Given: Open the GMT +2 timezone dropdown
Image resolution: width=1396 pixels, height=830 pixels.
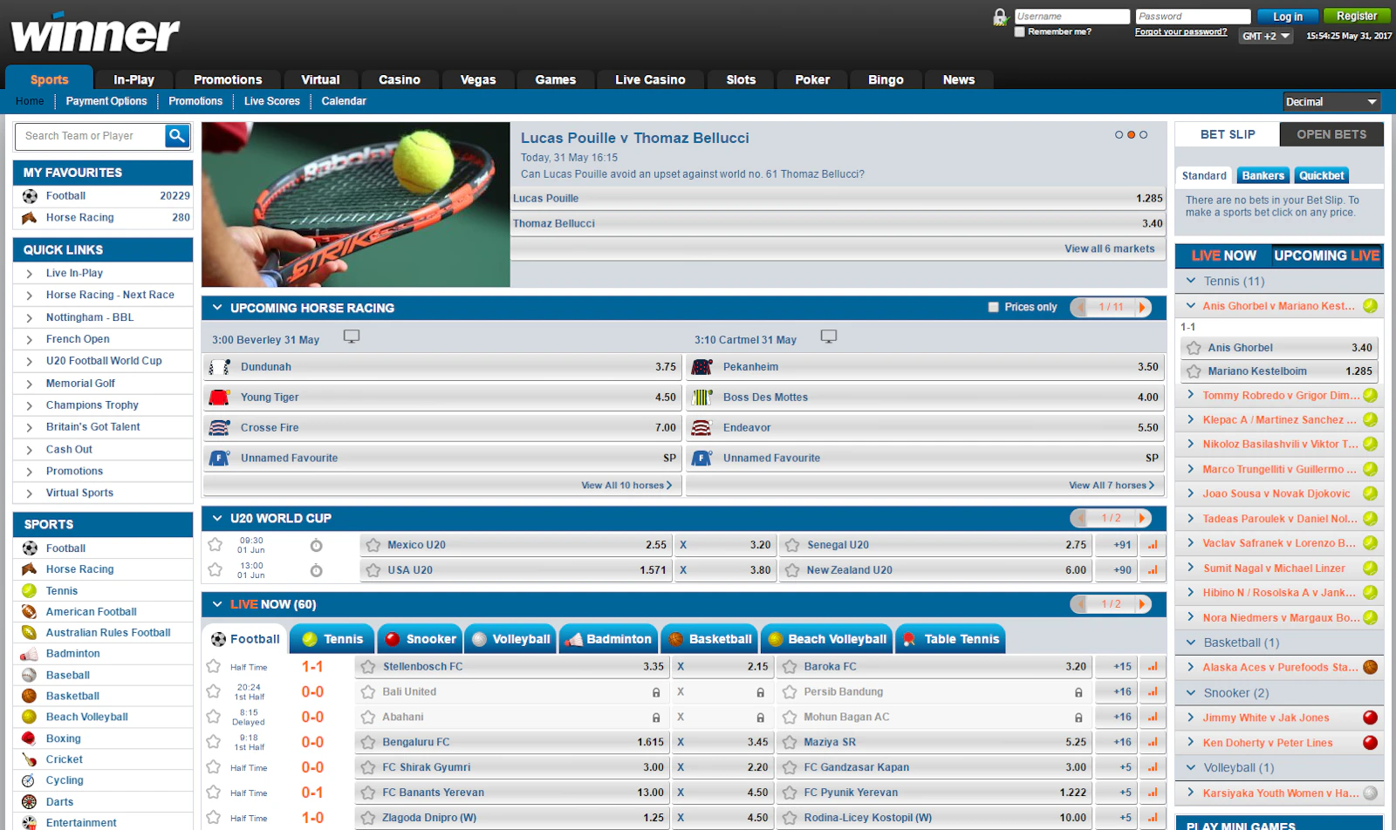Looking at the screenshot, I should point(1266,36).
